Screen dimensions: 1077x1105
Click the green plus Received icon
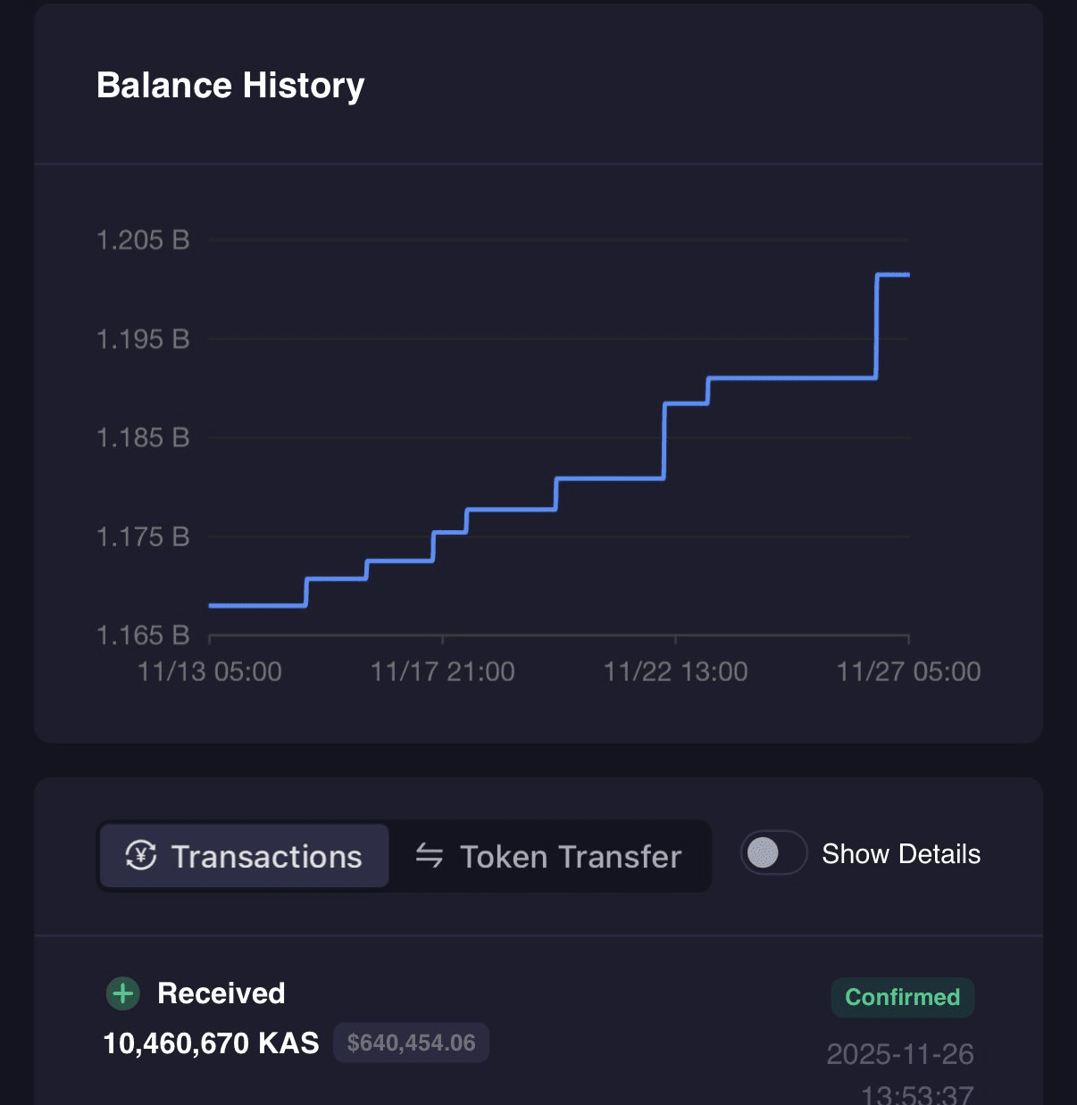[123, 993]
